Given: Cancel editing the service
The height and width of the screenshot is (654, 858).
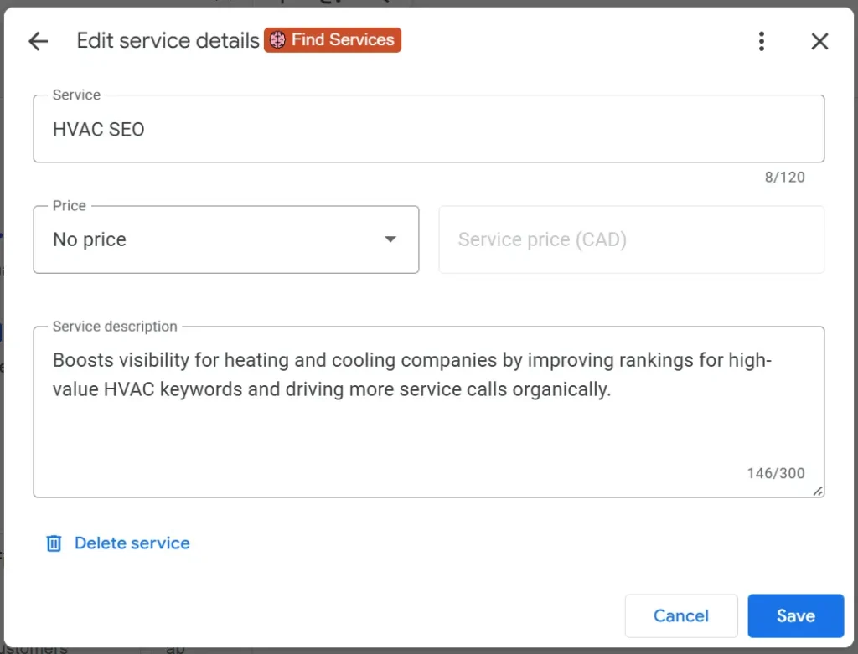Looking at the screenshot, I should tap(681, 615).
